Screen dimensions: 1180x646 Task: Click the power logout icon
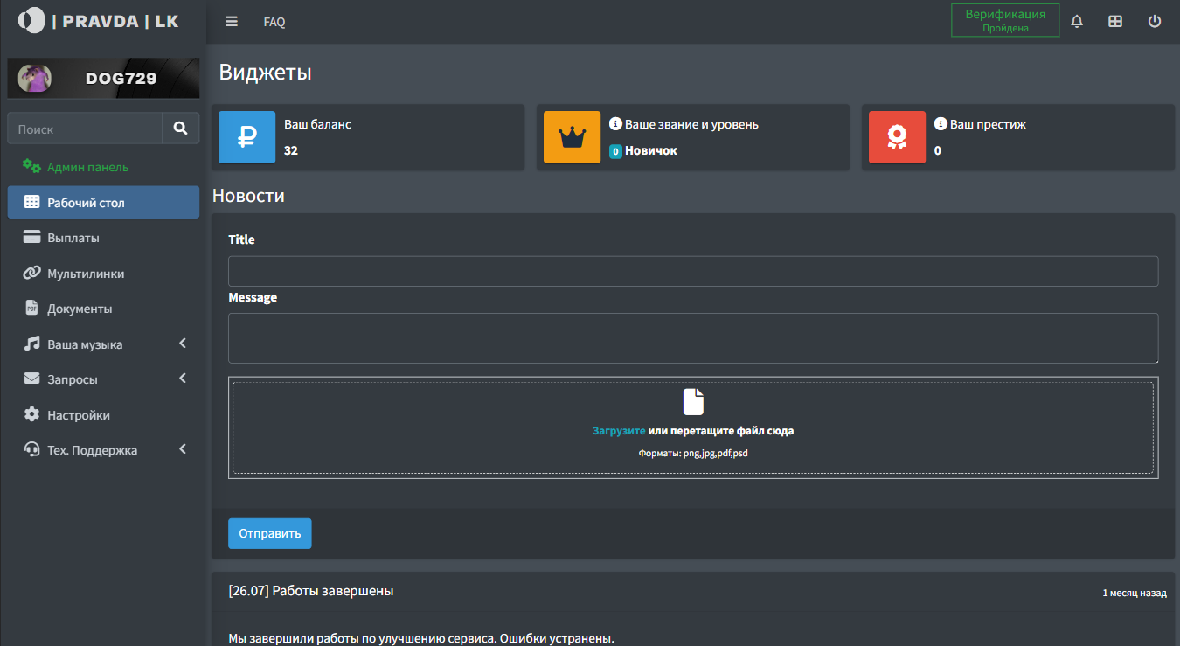[x=1155, y=22]
